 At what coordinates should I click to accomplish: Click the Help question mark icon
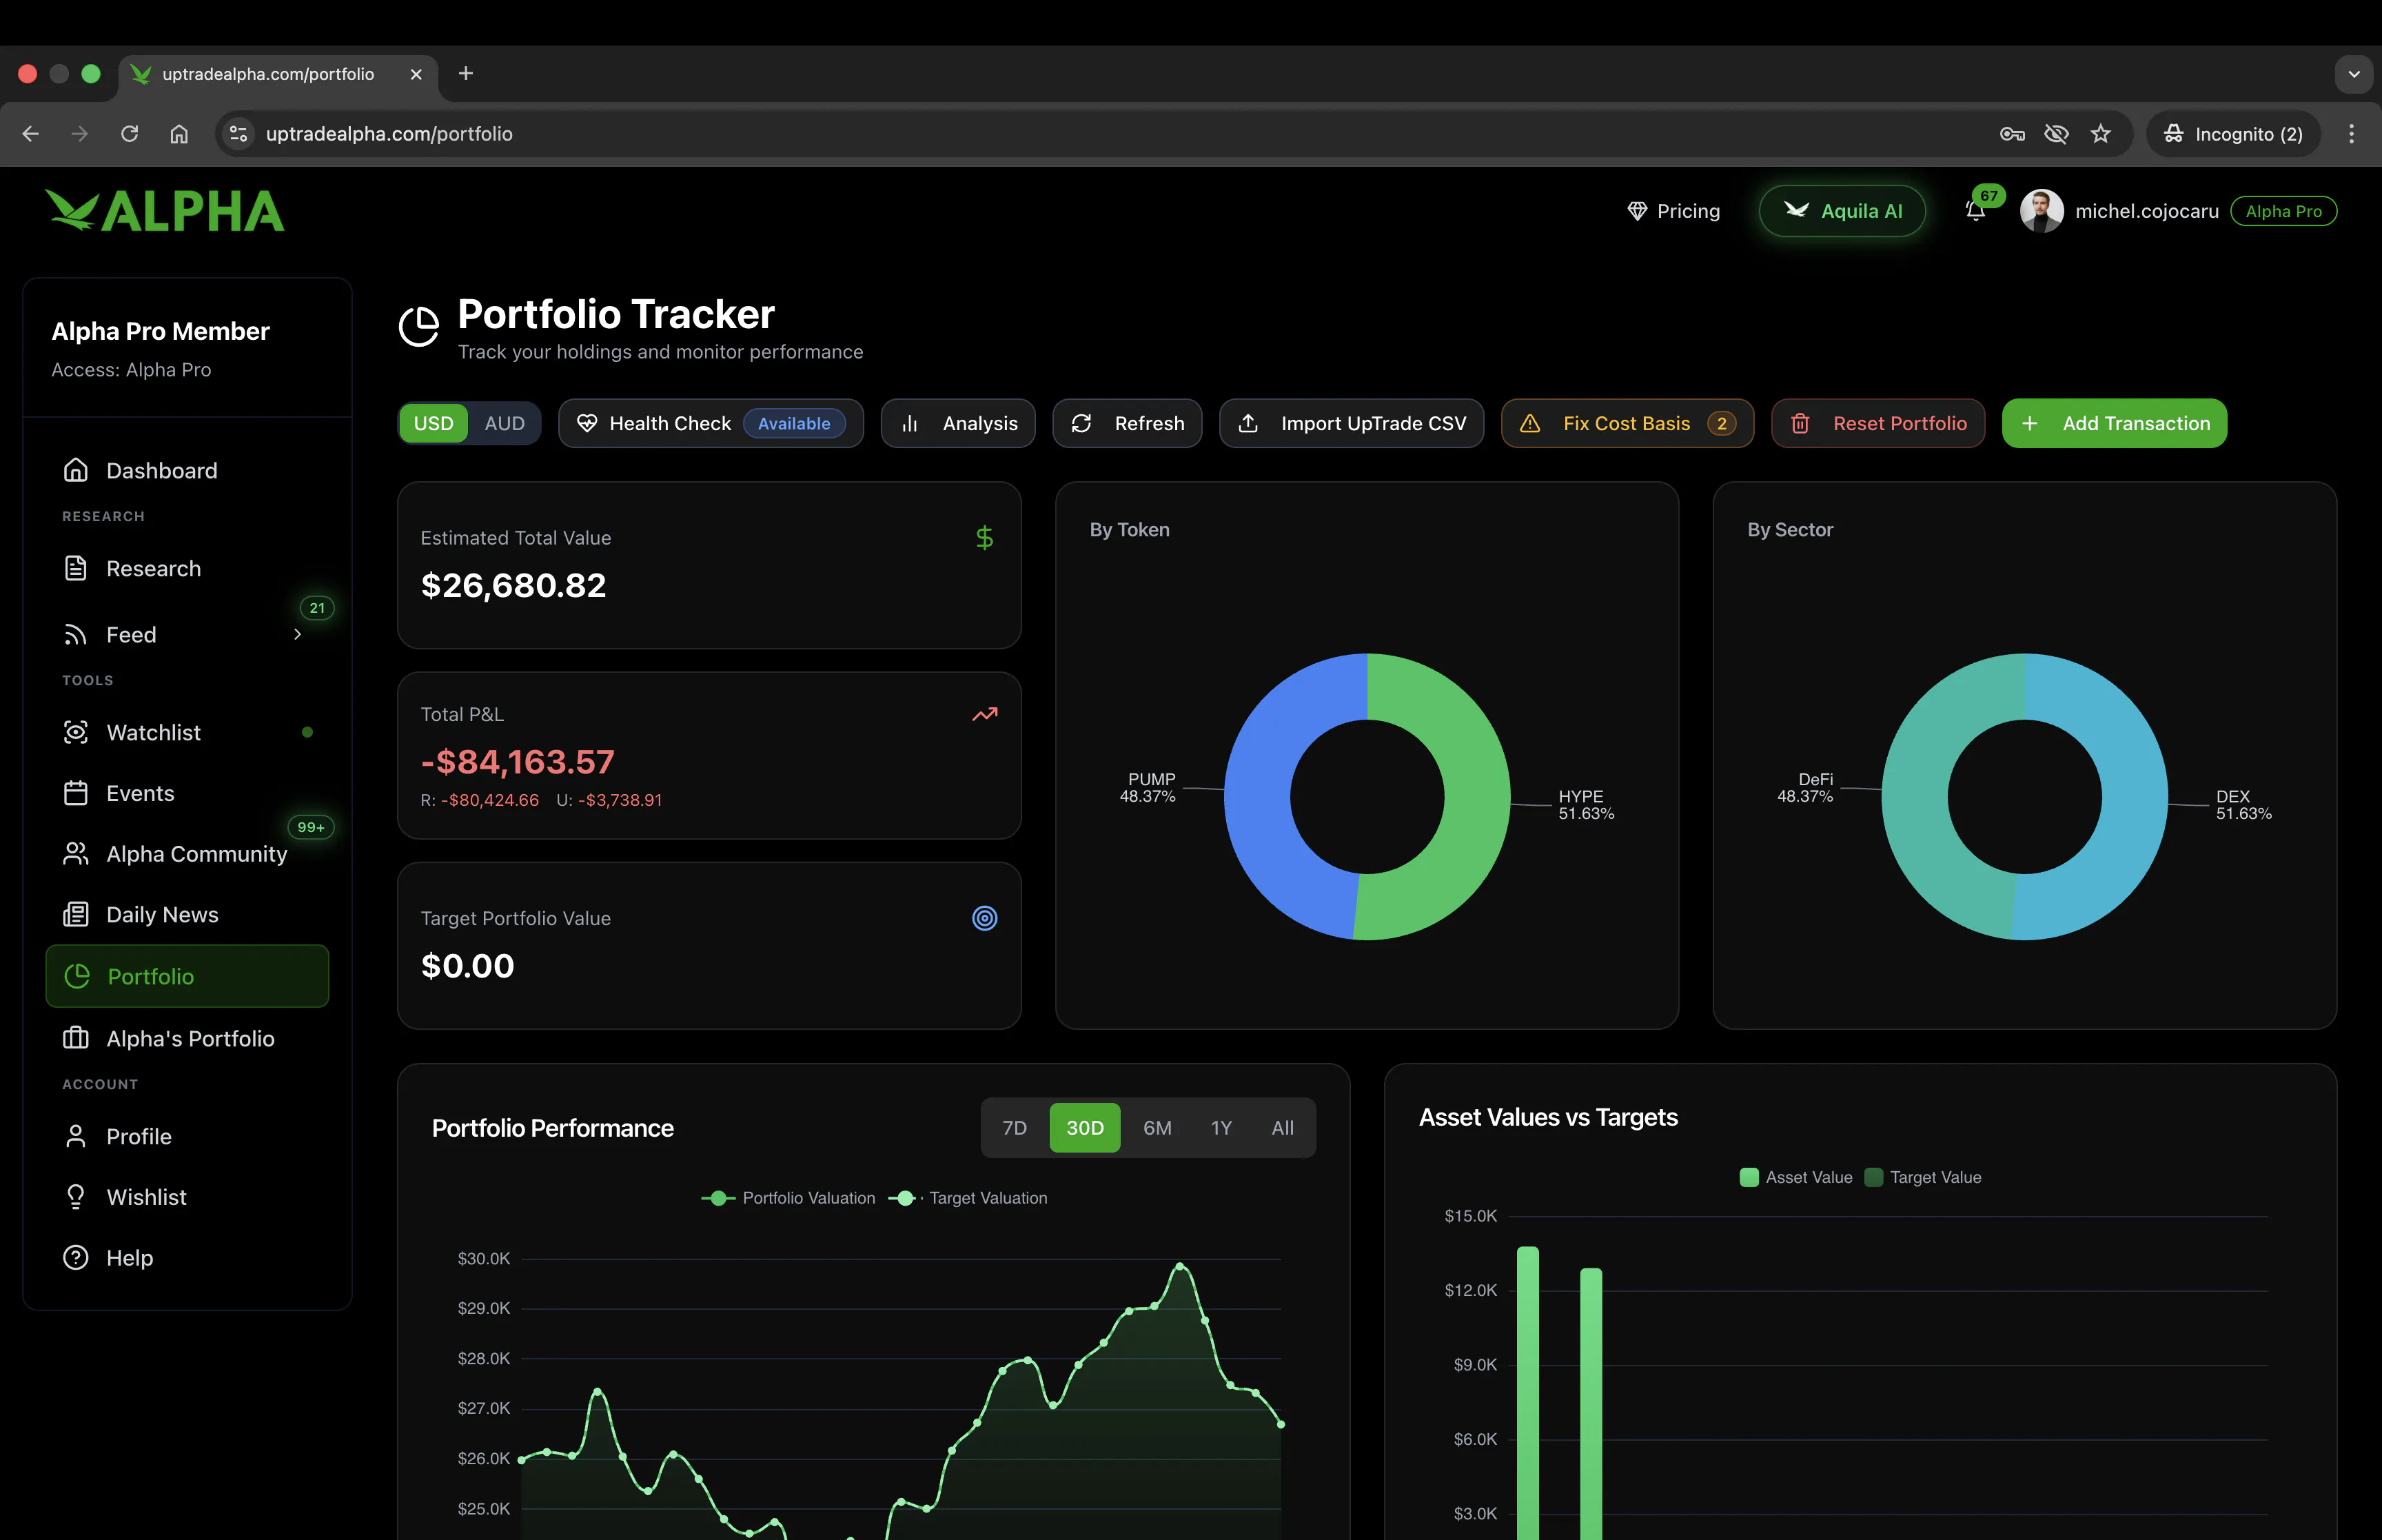tap(76, 1258)
